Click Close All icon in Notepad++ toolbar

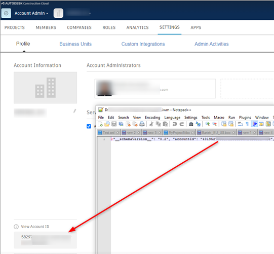tap(135, 124)
